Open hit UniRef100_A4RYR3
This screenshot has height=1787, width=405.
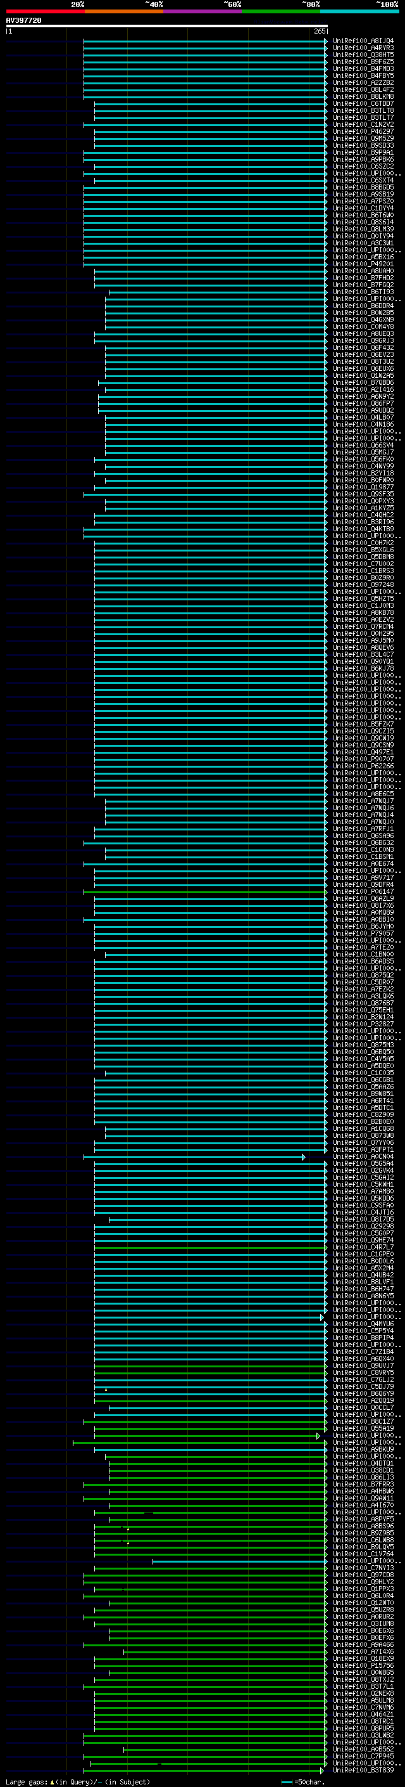(363, 48)
